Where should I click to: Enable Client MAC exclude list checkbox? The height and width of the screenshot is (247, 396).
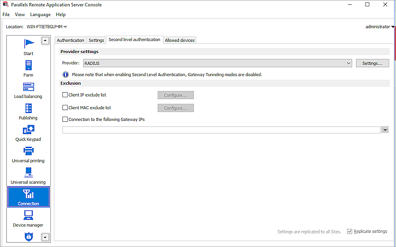coord(65,108)
